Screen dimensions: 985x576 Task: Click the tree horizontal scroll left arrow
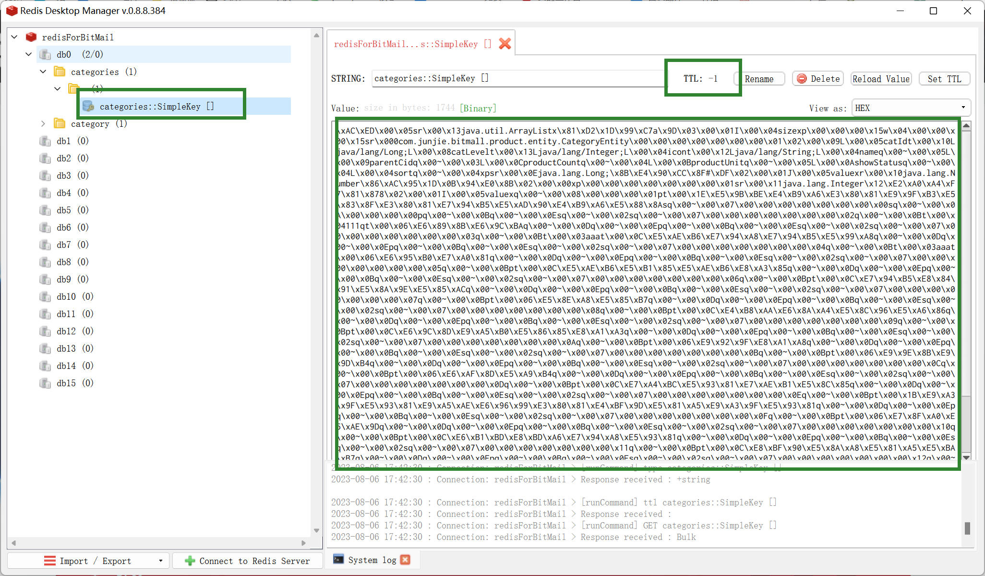(x=13, y=543)
